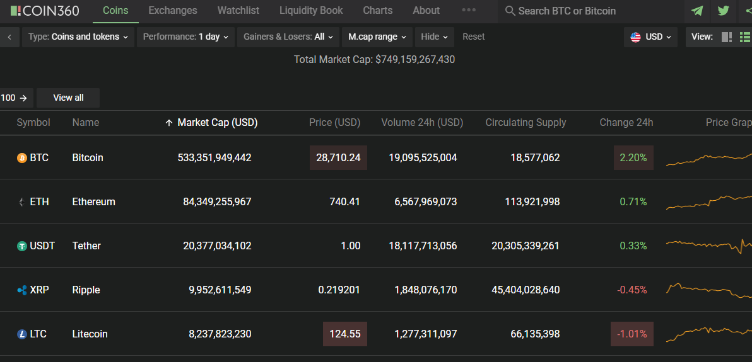
Task: Click the Tether green coin icon
Action: (22, 246)
